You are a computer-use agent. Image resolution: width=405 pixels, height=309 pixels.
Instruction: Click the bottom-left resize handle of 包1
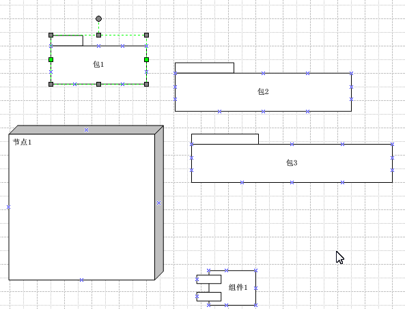click(x=51, y=85)
